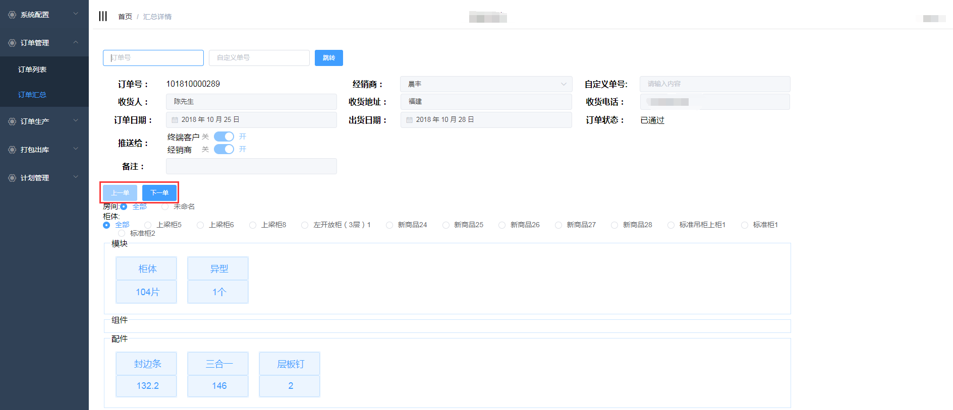
Task: Click the 计划管理 gear icon
Action: coord(12,178)
